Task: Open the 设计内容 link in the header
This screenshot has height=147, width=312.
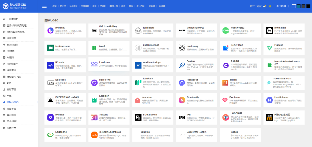Action: tap(140, 6)
